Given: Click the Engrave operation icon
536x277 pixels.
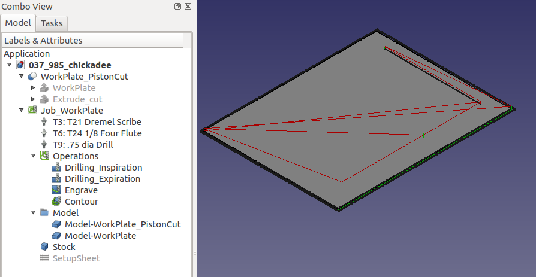Looking at the screenshot, I should click(56, 190).
